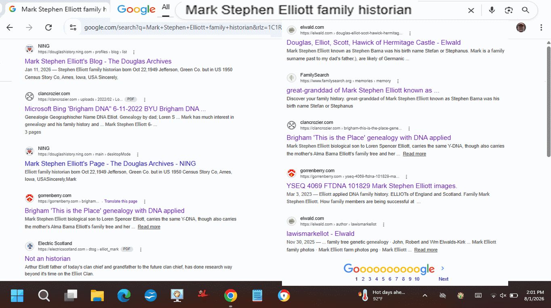
Task: Open options for the FamilySearch result
Action: click(398, 81)
